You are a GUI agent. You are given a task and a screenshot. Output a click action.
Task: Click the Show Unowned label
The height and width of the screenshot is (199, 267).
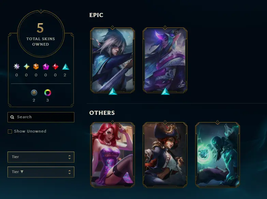tap(30, 131)
